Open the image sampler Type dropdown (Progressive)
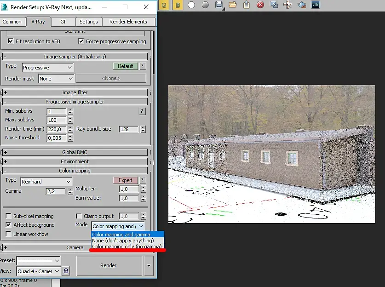385x287 pixels. pyautogui.click(x=48, y=68)
